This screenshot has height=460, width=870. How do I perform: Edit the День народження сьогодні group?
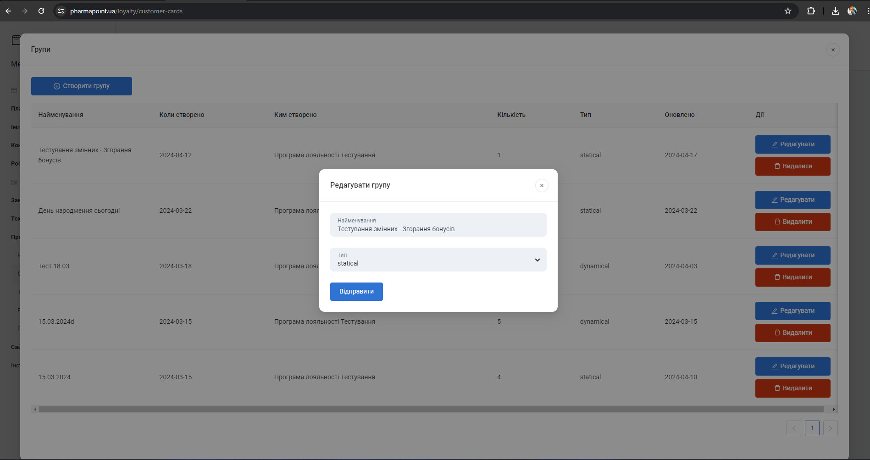click(792, 200)
